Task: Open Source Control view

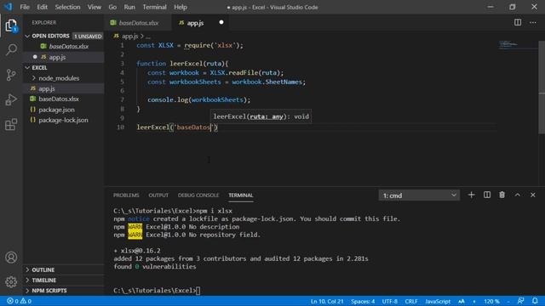Action: coord(11,75)
